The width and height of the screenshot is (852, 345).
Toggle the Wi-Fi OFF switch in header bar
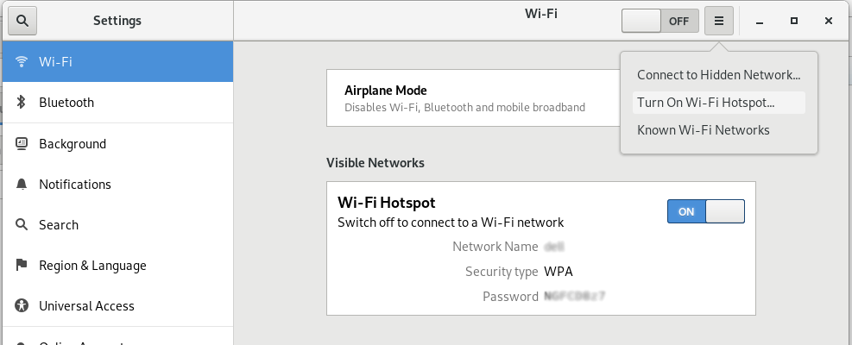coord(660,21)
